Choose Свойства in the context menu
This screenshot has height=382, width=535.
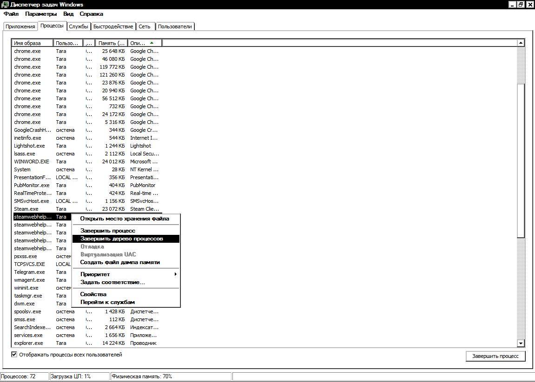click(x=93, y=294)
